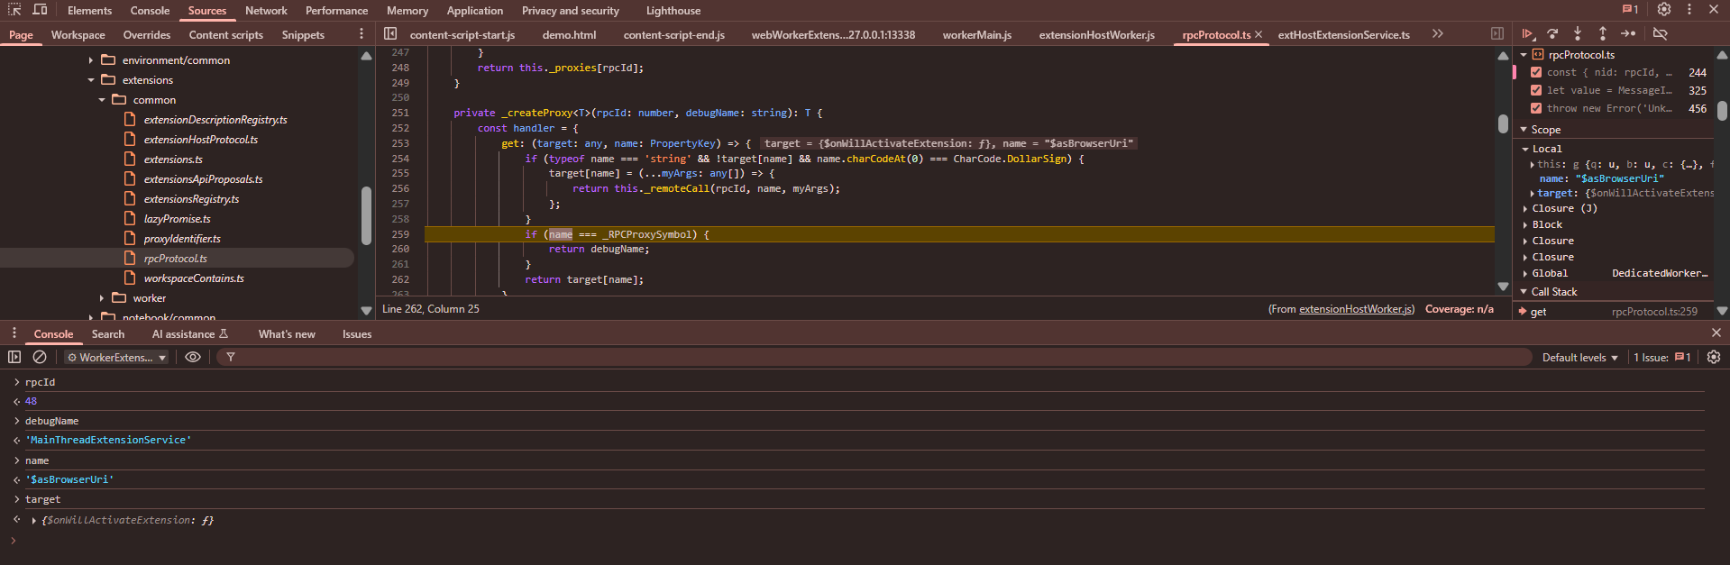Close the bottom drawer panel
The image size is (1730, 565).
[x=1716, y=333]
